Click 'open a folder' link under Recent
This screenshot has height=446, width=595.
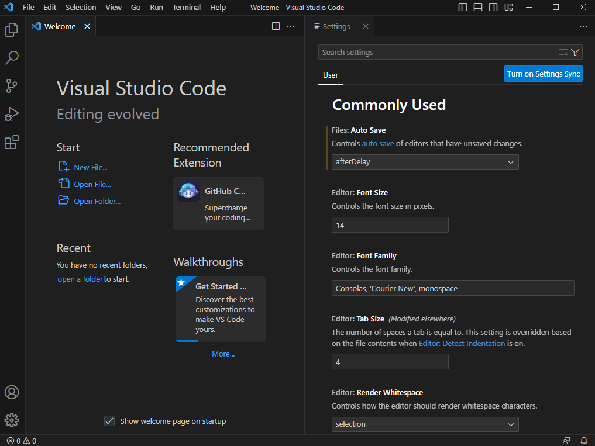click(80, 279)
